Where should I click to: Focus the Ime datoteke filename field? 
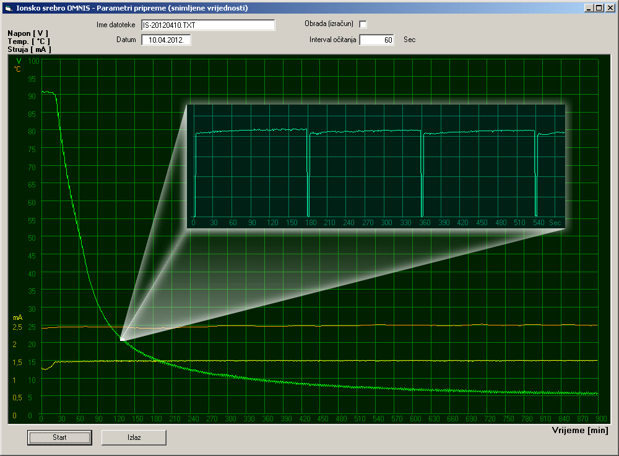pos(208,25)
